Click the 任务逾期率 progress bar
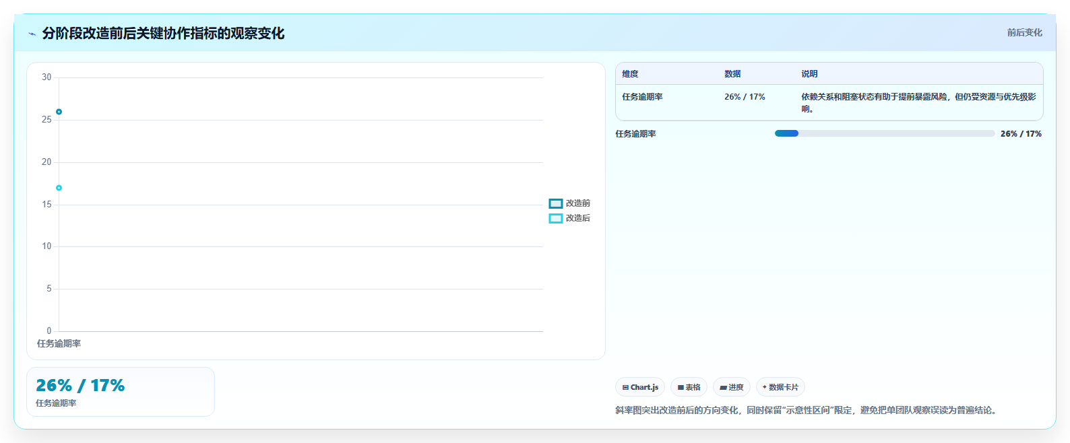This screenshot has height=443, width=1070. [885, 133]
